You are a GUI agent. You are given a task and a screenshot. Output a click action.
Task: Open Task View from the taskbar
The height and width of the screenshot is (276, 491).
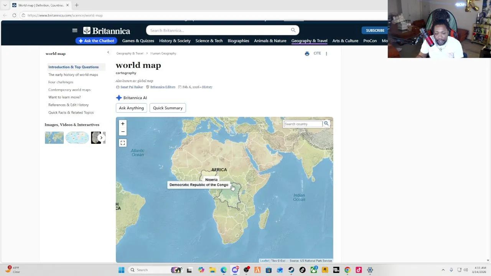(x=189, y=270)
